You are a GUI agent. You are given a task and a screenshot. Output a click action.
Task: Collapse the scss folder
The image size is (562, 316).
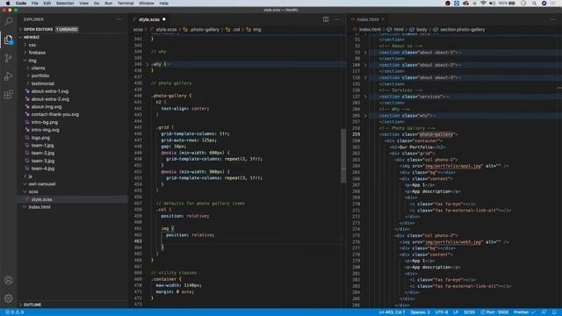click(x=33, y=191)
